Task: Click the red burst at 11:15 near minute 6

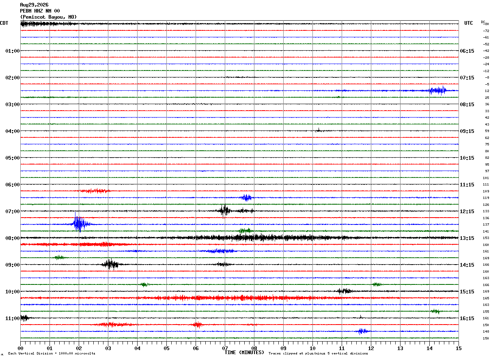Action: (197, 325)
